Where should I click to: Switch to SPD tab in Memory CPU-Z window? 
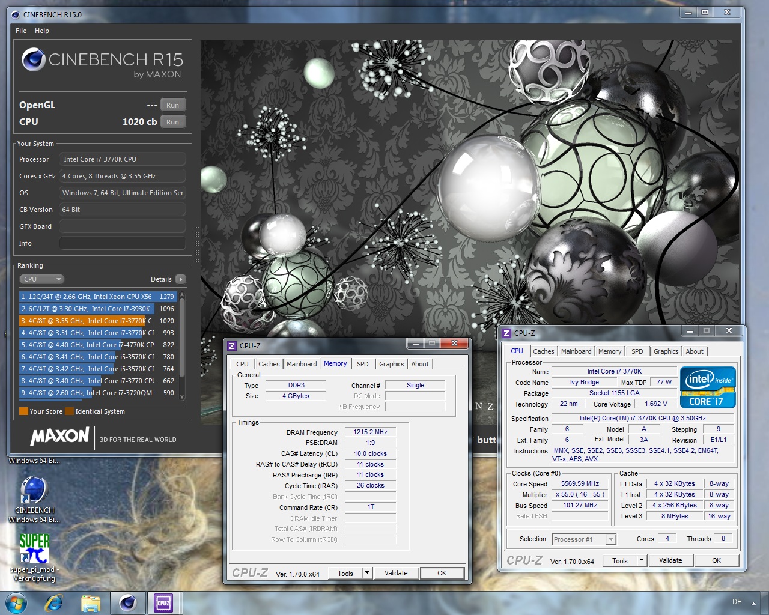pos(363,364)
